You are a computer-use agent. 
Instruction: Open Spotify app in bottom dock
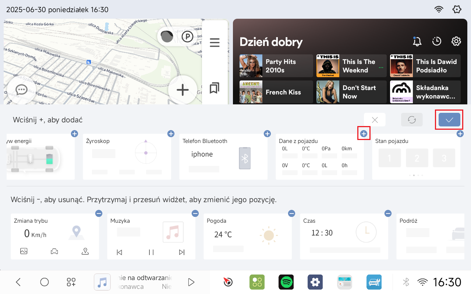click(x=286, y=282)
